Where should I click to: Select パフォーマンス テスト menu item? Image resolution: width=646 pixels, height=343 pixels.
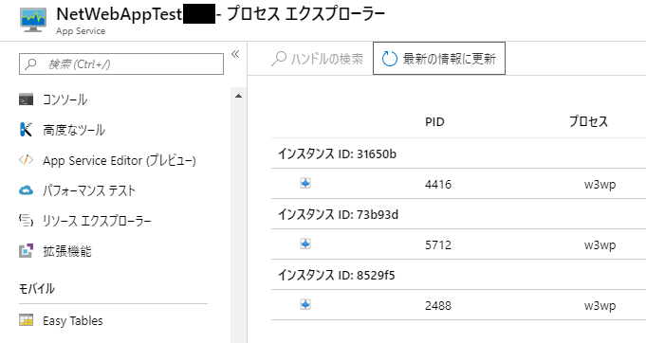89,190
